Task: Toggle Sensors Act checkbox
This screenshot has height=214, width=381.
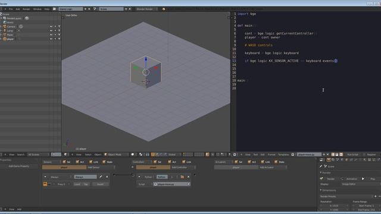Action: point(77,162)
